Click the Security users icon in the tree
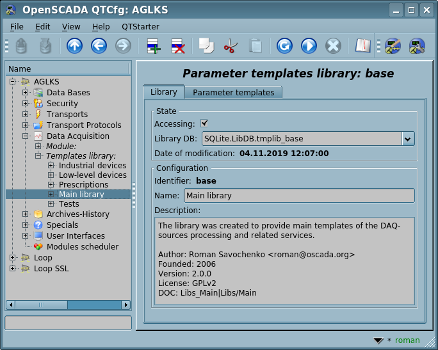The height and width of the screenshot is (350, 438). coord(38,103)
